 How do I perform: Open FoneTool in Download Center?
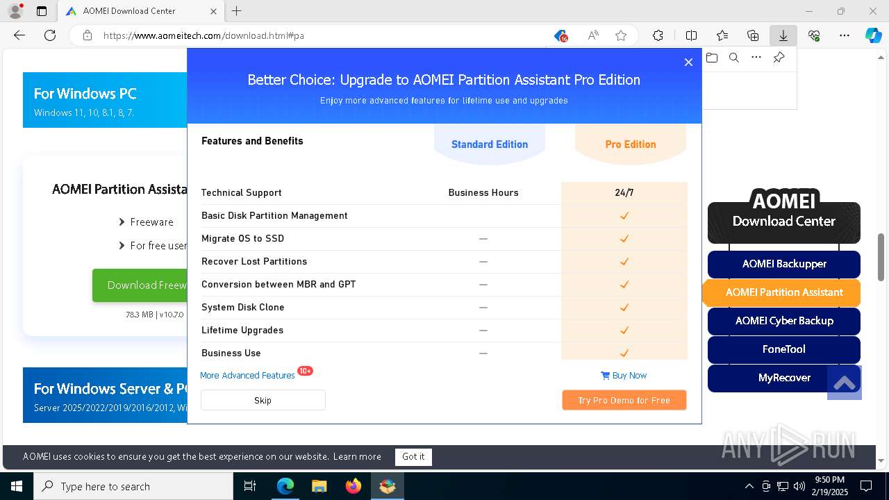[x=784, y=349]
